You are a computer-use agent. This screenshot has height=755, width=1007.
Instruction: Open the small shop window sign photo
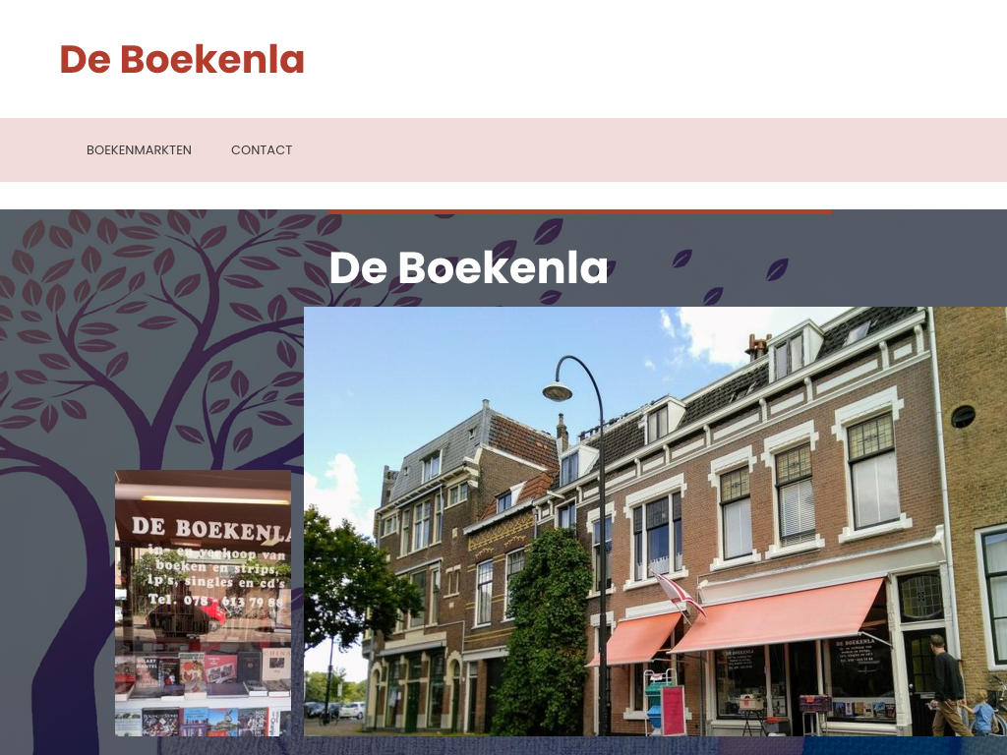click(203, 603)
